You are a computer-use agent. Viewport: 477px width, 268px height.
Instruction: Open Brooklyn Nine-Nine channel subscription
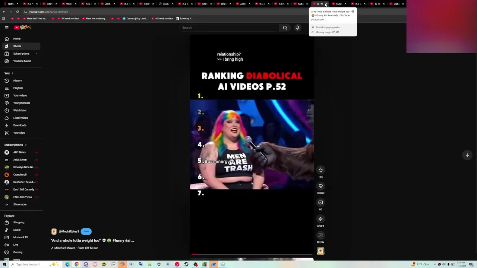pyautogui.click(x=20, y=167)
